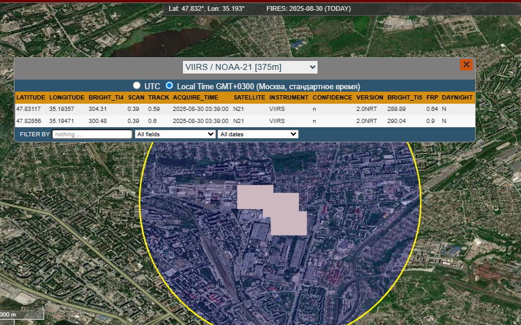Sort by FRP column header
The image size is (521, 325).
pyautogui.click(x=432, y=97)
